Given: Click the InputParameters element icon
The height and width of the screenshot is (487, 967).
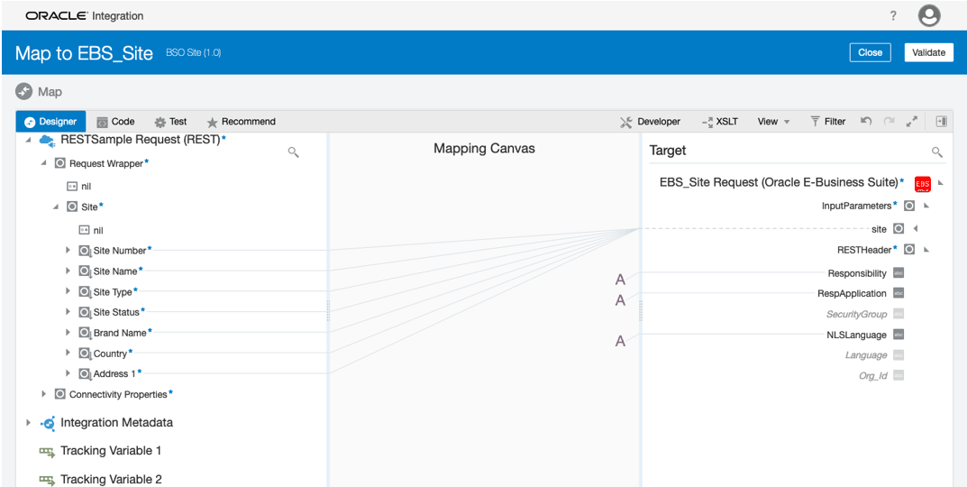Looking at the screenshot, I should [x=909, y=206].
